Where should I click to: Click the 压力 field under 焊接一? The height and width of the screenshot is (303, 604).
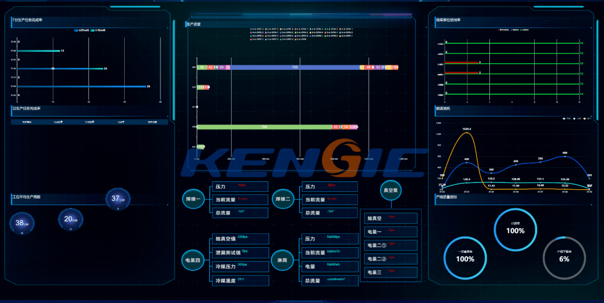coord(240,186)
